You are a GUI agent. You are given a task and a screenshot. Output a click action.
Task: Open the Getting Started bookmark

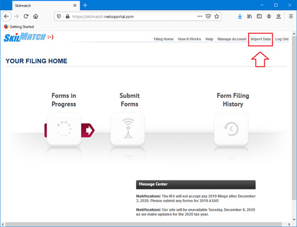coord(19,27)
